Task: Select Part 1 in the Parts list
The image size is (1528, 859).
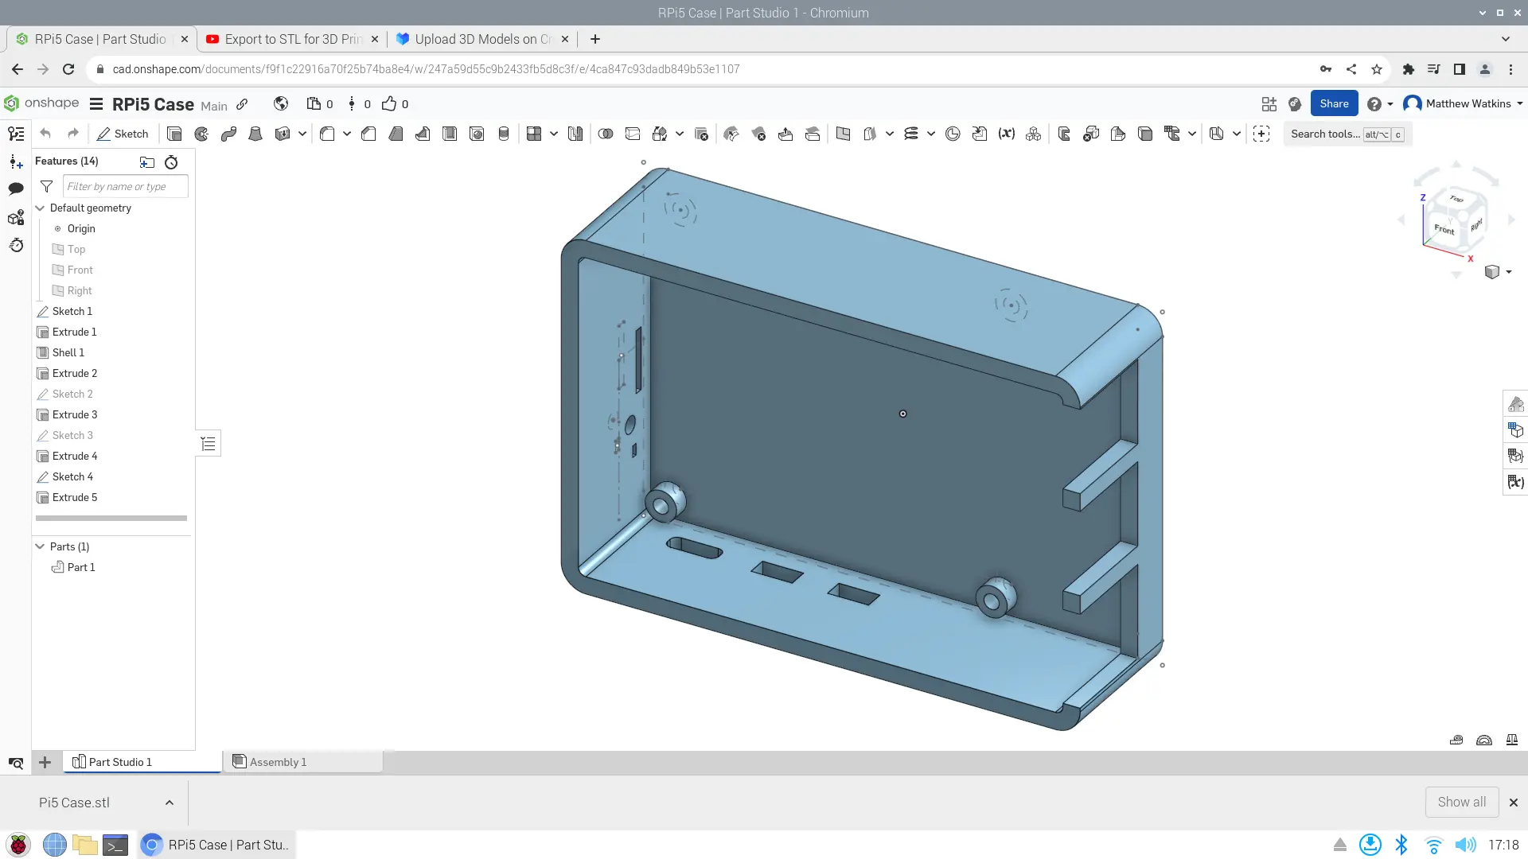Action: coord(80,567)
